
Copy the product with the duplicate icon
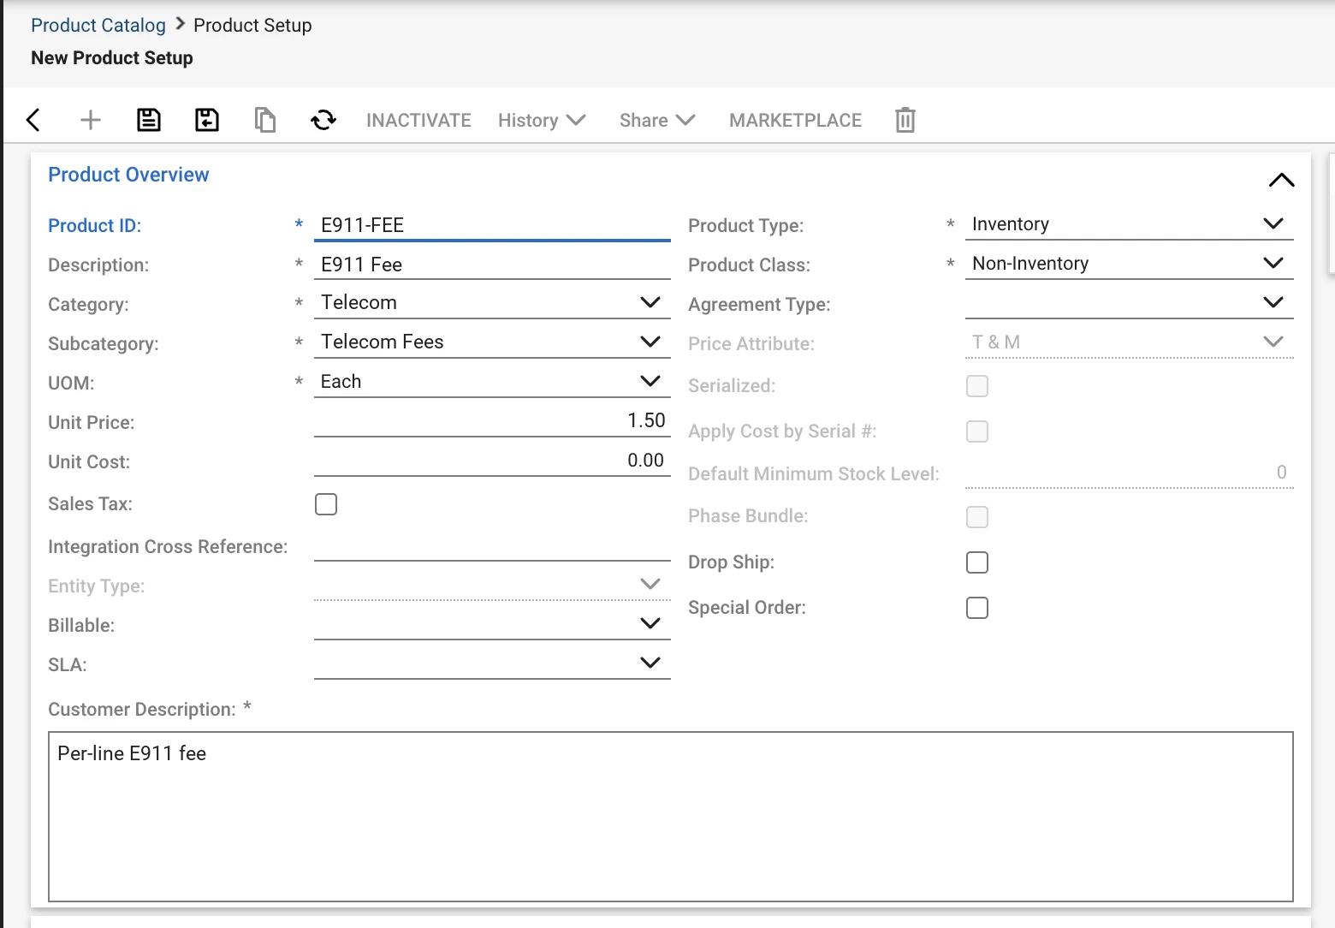(x=265, y=120)
